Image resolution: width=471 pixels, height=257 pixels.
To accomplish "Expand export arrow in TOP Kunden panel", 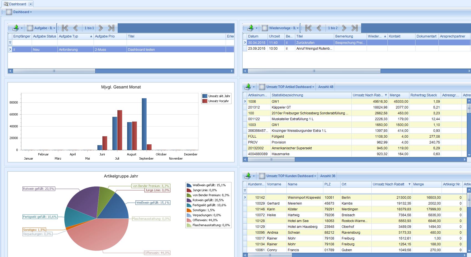I will click(254, 176).
